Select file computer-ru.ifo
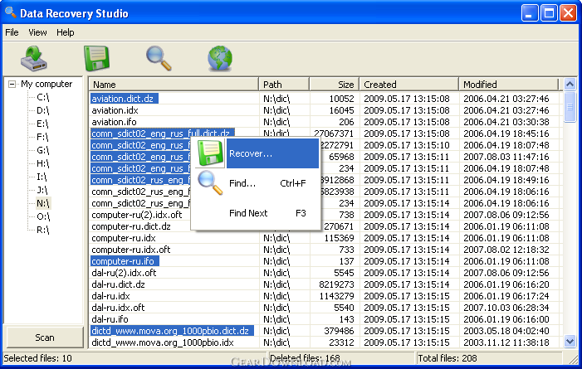 tap(125, 261)
